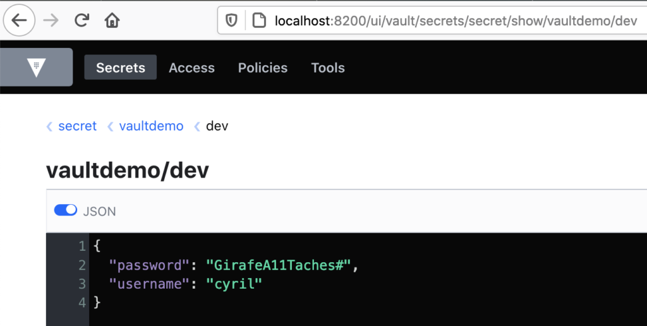Image resolution: width=647 pixels, height=326 pixels.
Task: Switch to the Access tab
Action: pos(191,68)
